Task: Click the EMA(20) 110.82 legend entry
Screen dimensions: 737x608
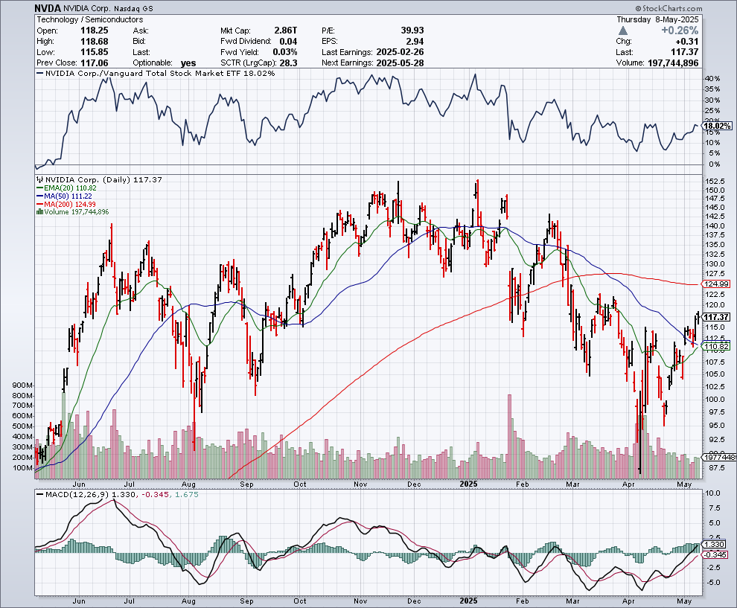Action: [x=70, y=188]
